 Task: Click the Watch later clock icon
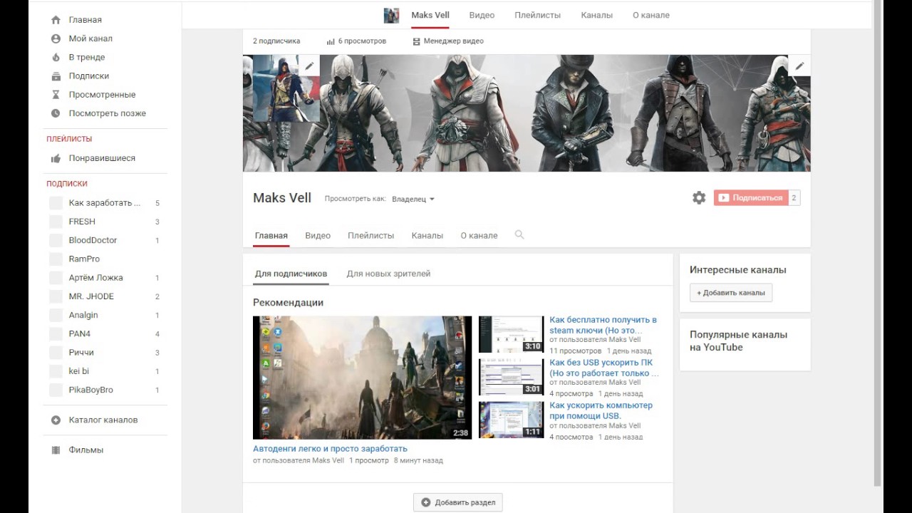[56, 113]
